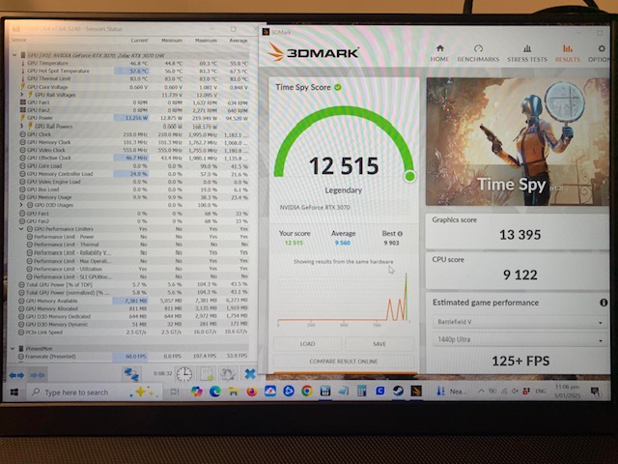Screen dimensions: 618x464
Task: Open the Windows Start menu
Action: tap(14, 391)
